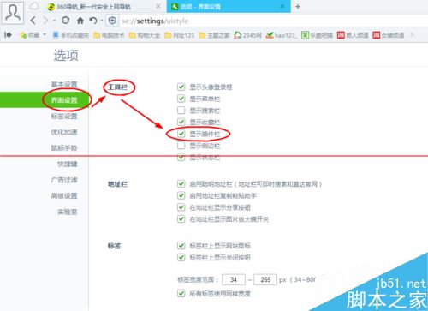Toggle 在地址栏显示图片放大镜开关 checkbox
428x311 pixels.
point(181,218)
